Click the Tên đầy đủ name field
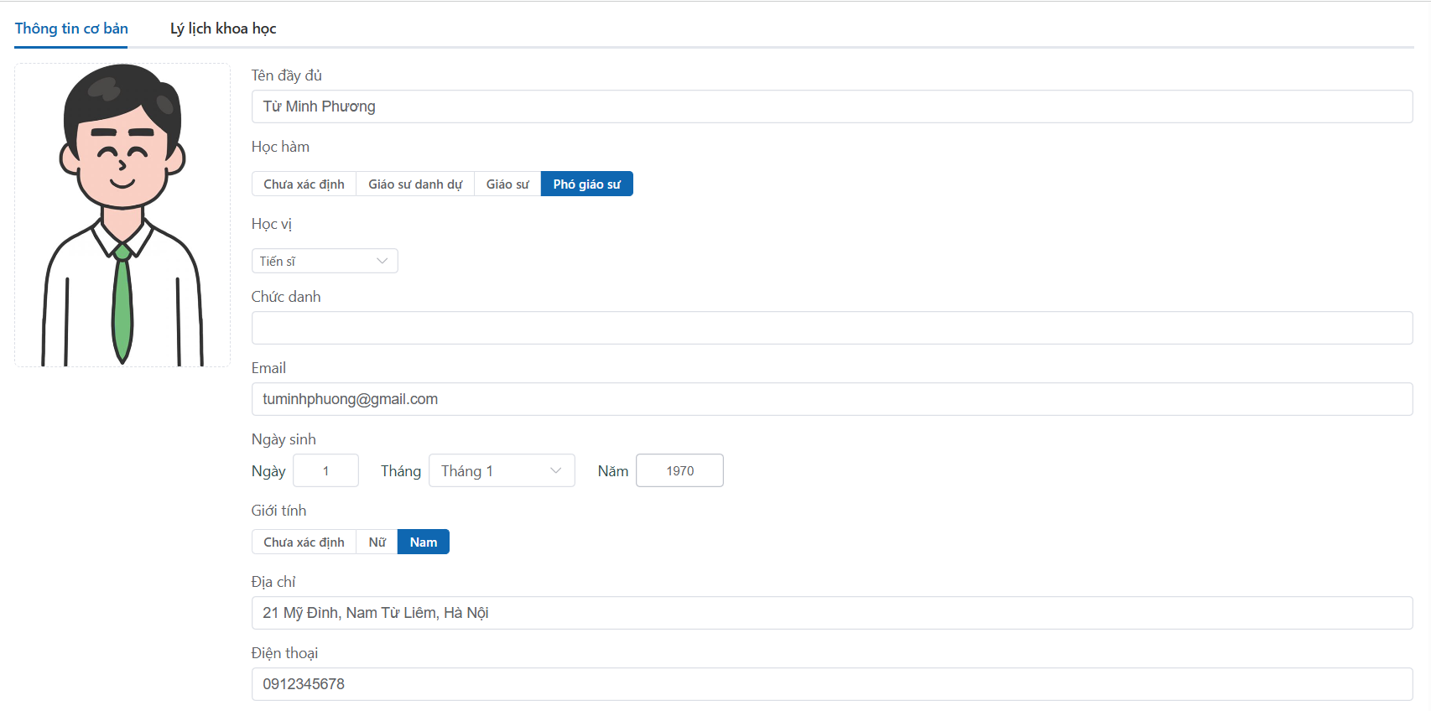The height and width of the screenshot is (711, 1431). click(831, 106)
